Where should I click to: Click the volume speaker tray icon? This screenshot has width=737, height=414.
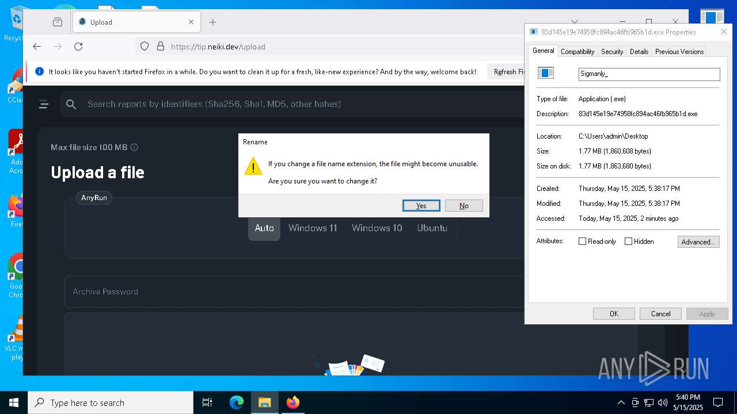point(663,402)
